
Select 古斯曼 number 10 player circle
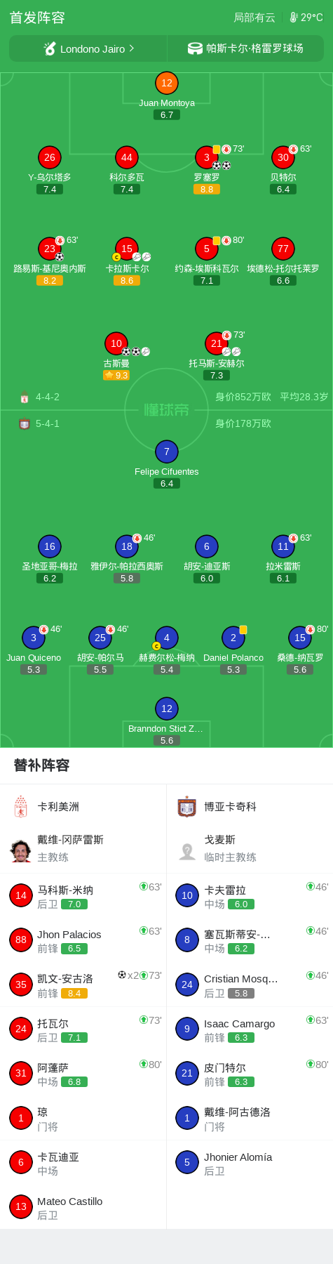pos(116,343)
